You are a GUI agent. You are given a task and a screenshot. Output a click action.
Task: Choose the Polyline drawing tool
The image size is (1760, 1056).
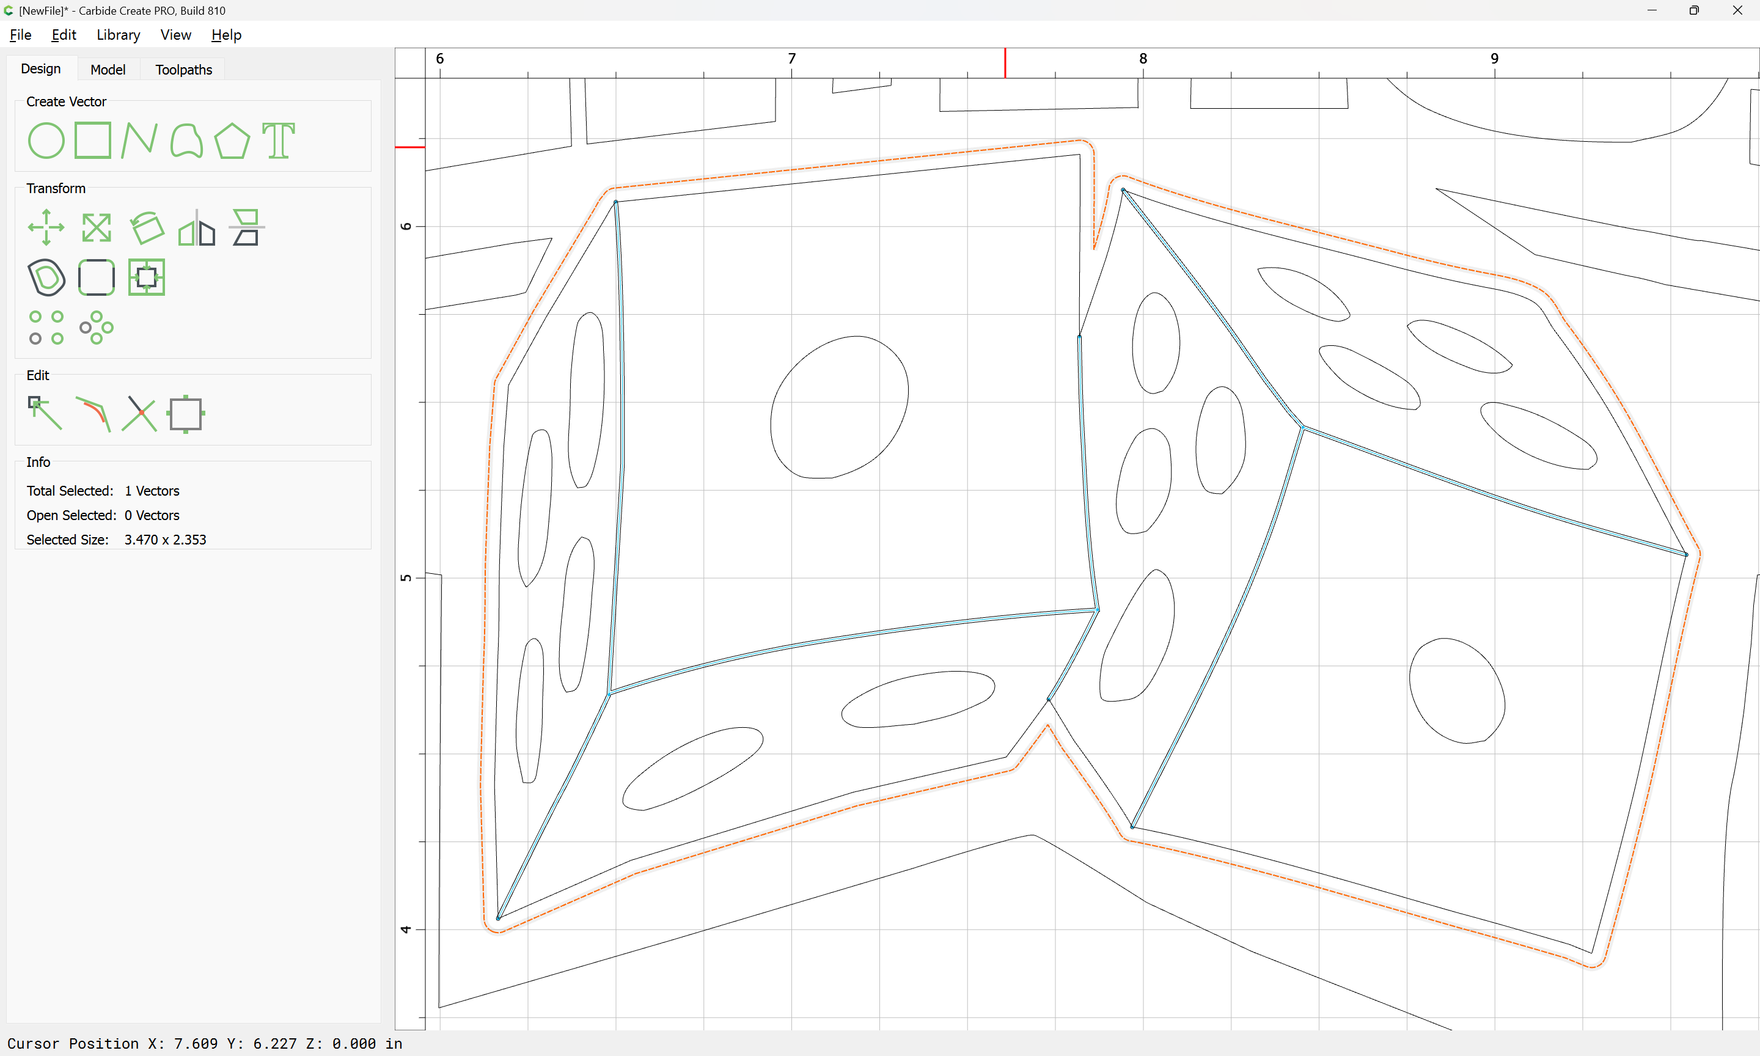[139, 140]
